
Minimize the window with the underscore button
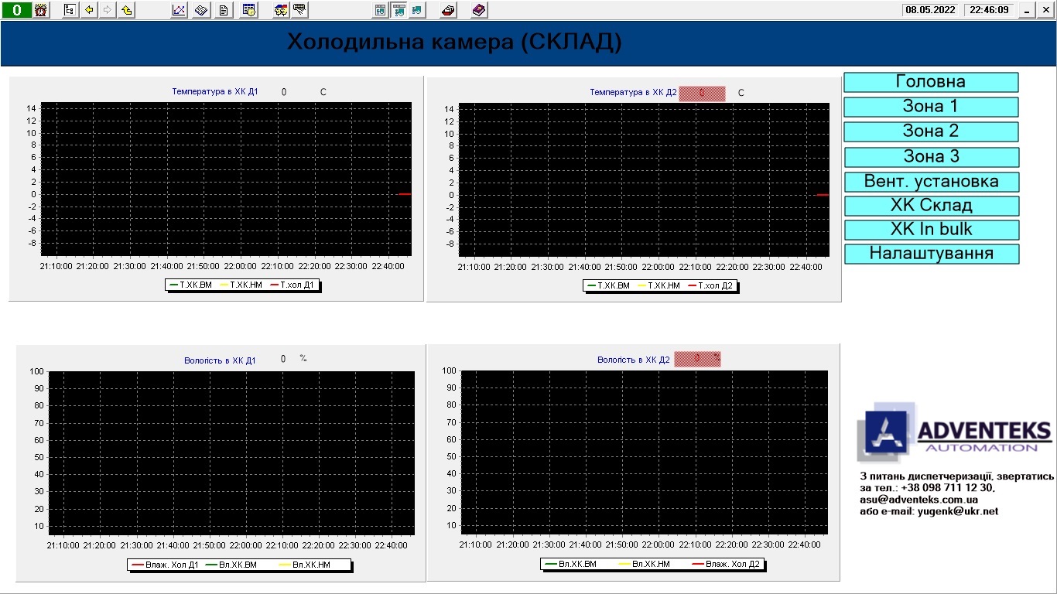[1027, 10]
